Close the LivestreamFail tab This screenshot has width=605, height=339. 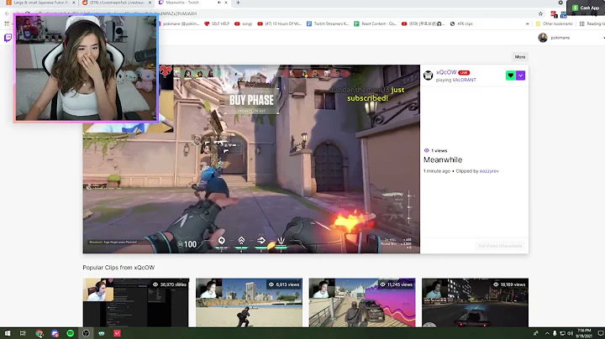pos(150,3)
